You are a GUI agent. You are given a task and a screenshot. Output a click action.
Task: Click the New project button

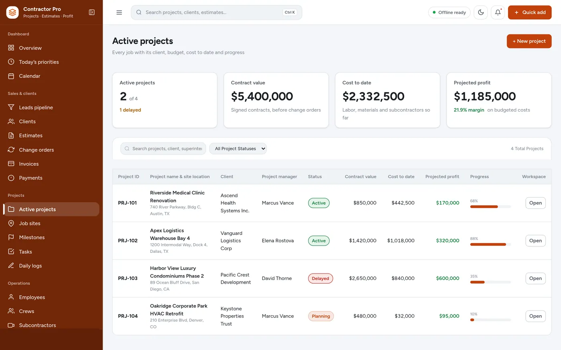(x=529, y=41)
